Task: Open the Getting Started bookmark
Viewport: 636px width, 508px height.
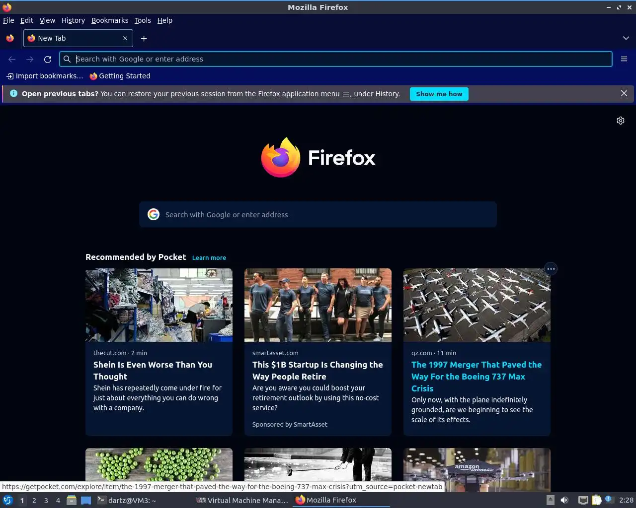Action: (x=120, y=76)
